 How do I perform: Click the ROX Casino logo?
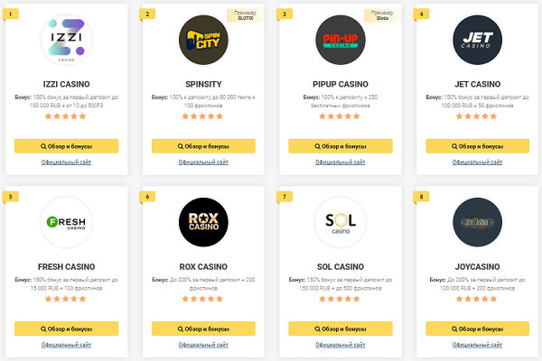pos(204,222)
